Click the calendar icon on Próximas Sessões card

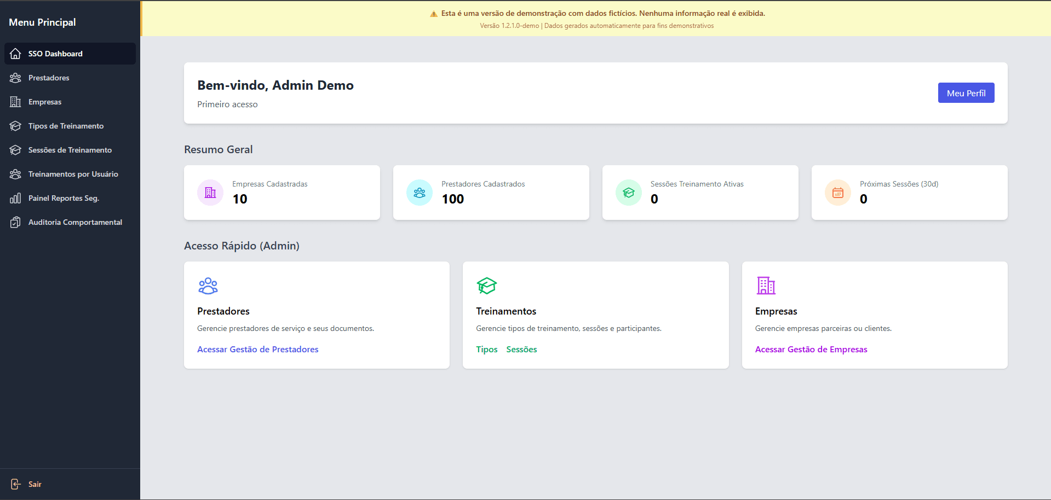click(x=837, y=192)
